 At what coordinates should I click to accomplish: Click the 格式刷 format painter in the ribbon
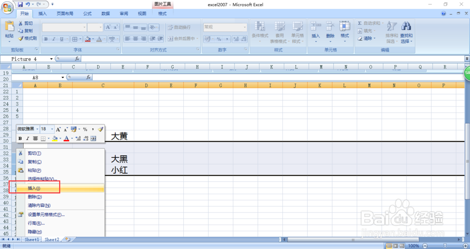pos(27,38)
